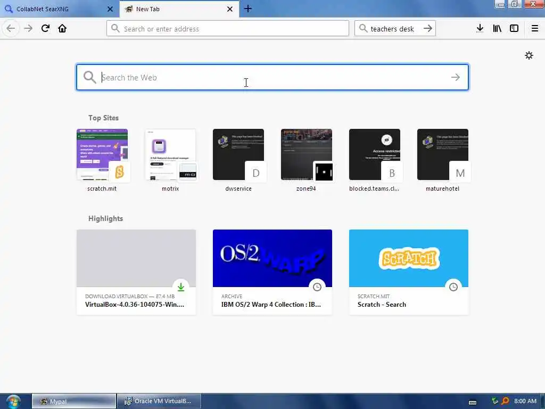545x409 pixels.
Task: Click the magnifier icon in Search the Web box
Action: (89, 77)
